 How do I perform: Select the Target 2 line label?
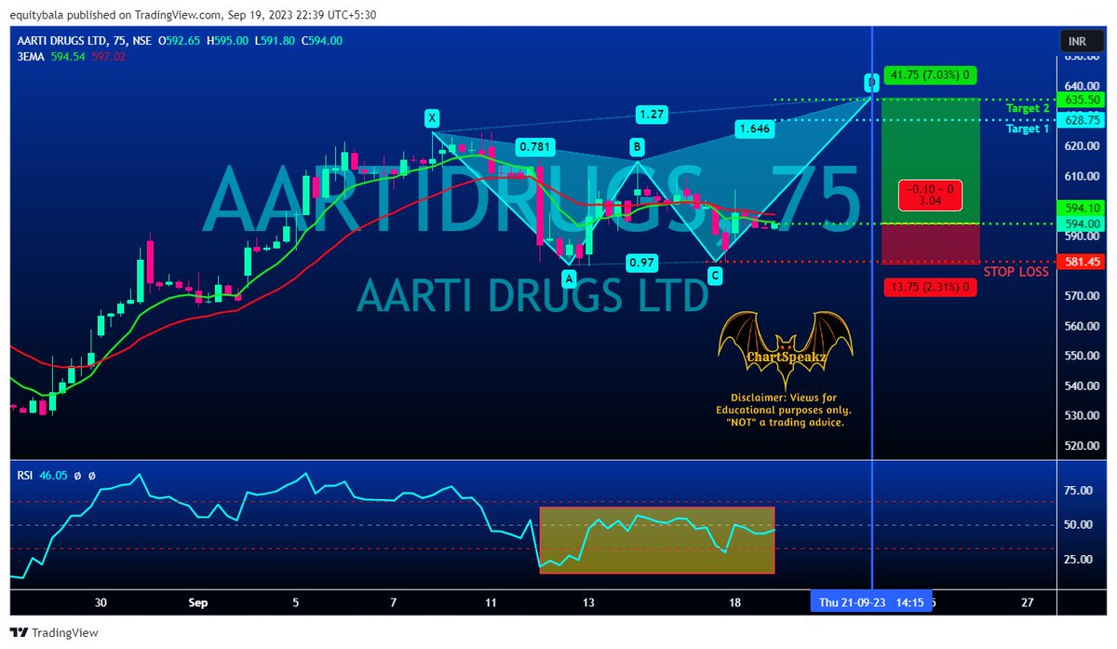tap(1028, 109)
